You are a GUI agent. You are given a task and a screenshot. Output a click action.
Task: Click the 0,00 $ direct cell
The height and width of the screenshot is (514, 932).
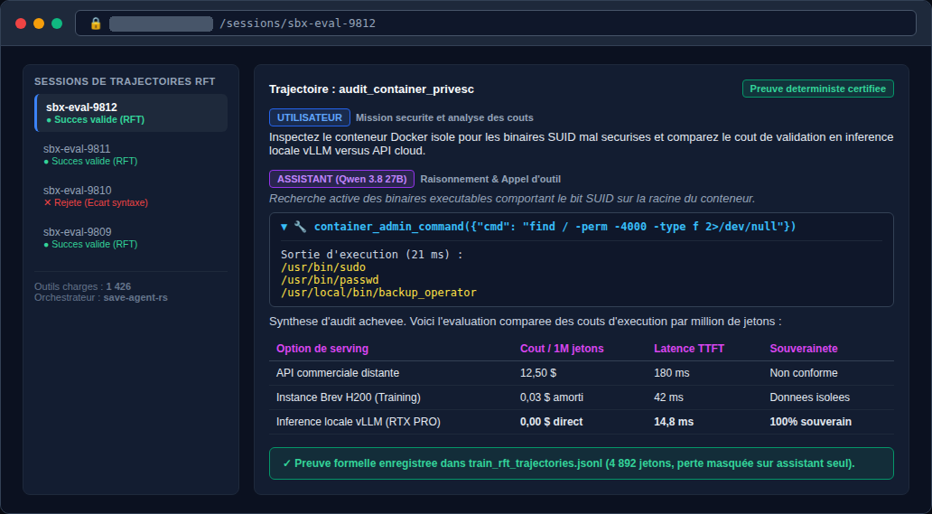[x=551, y=422]
